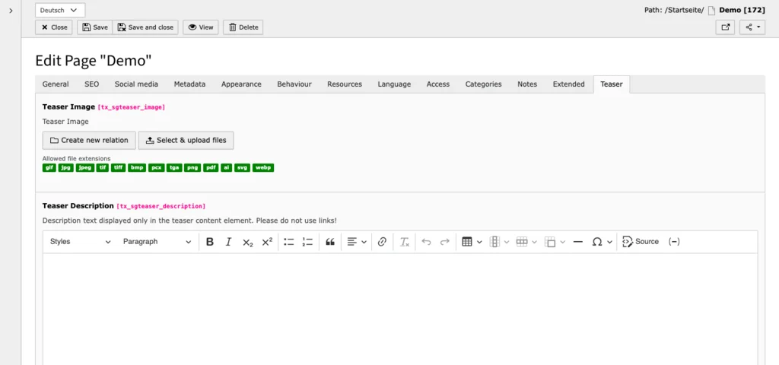779x365 pixels.
Task: Switch to the Behaviour tab
Action: (x=294, y=84)
